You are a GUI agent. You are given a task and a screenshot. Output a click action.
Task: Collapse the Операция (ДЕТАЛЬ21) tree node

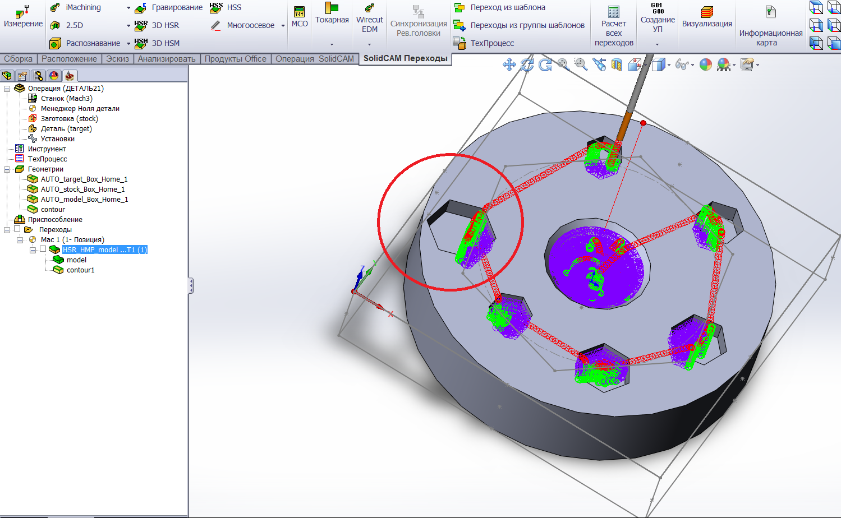point(7,88)
